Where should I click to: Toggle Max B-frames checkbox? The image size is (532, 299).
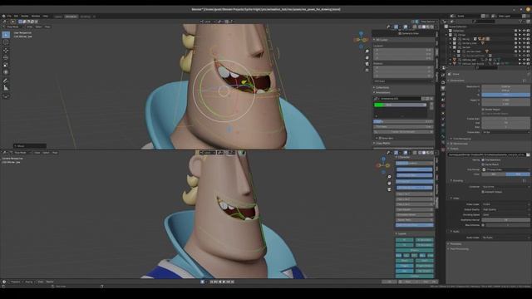pos(483,225)
